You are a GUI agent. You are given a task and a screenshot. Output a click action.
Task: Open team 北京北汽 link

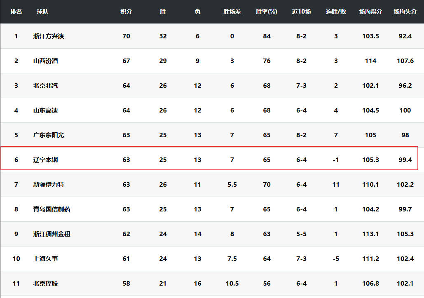point(45,86)
